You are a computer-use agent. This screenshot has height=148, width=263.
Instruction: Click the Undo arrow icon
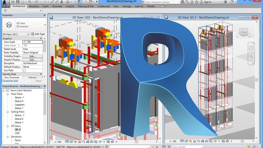coord(30,2)
